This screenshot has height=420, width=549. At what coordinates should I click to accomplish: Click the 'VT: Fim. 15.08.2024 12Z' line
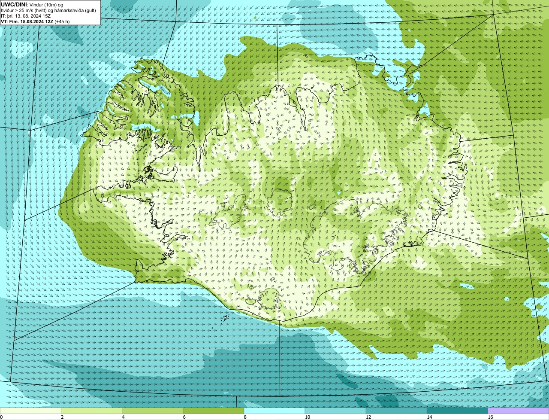click(x=27, y=21)
